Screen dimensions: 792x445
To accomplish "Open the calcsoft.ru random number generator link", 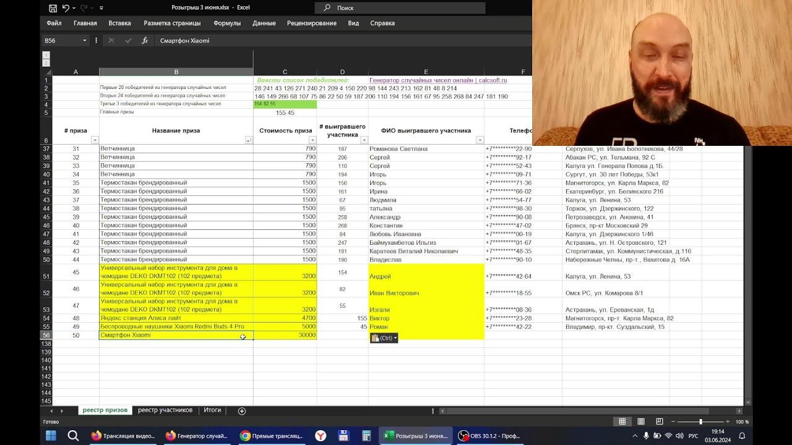I will pos(438,80).
